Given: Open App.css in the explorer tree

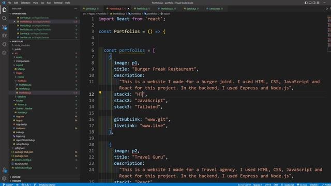Looking at the screenshot, I should click(20, 116).
